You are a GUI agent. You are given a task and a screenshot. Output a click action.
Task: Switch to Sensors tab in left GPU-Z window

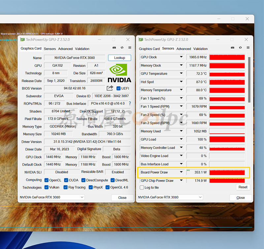pyautogui.click(x=50, y=49)
